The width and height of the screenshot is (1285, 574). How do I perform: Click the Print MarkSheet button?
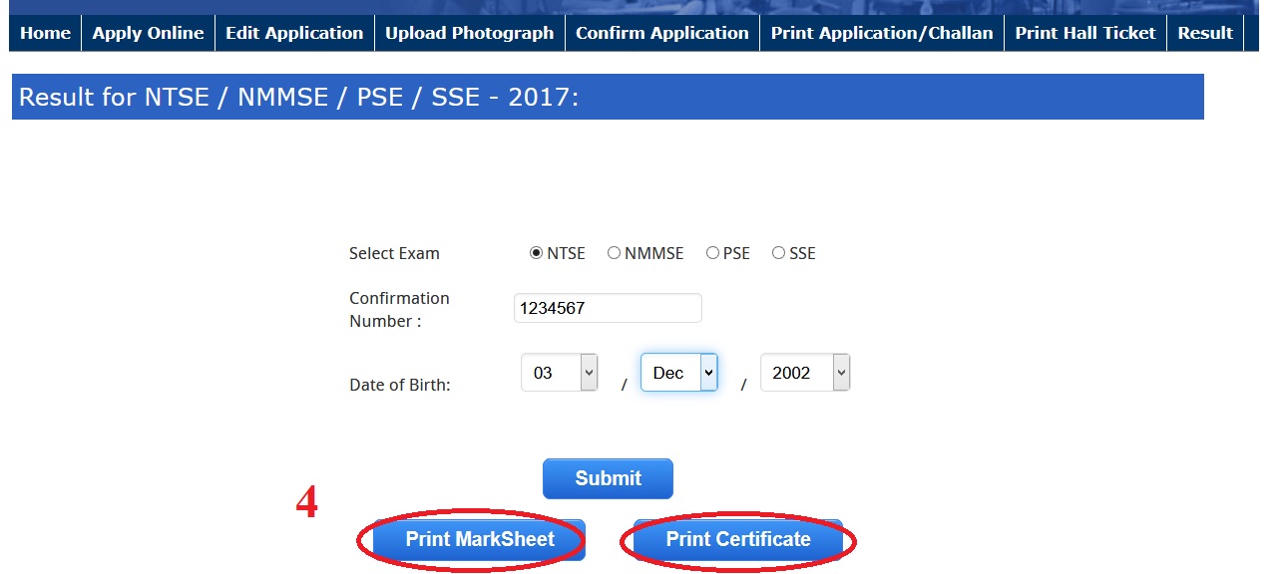click(x=480, y=540)
